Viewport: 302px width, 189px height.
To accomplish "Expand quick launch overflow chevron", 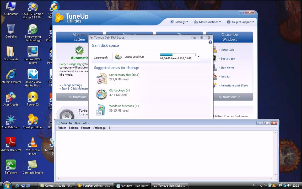I will coord(35,184).
